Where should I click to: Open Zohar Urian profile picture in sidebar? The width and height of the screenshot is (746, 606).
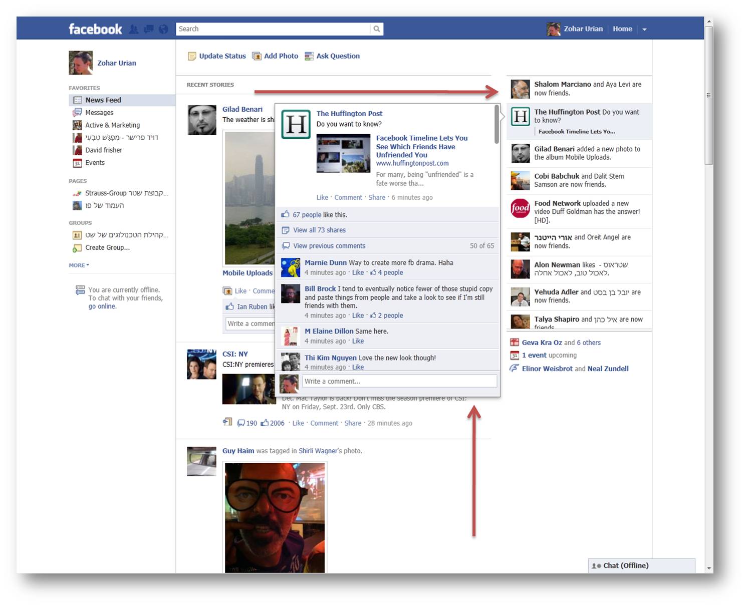81,63
